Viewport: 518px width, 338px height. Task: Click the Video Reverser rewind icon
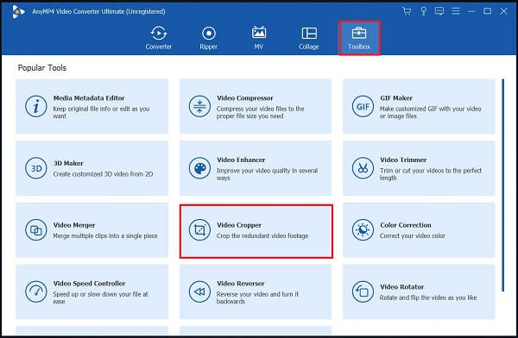199,291
